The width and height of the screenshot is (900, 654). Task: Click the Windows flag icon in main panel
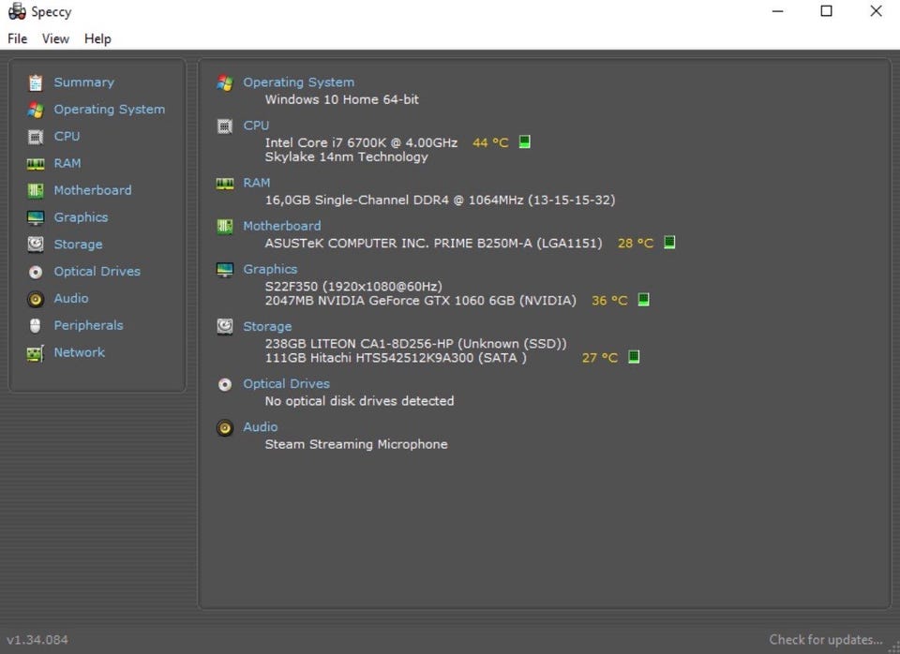[x=225, y=83]
